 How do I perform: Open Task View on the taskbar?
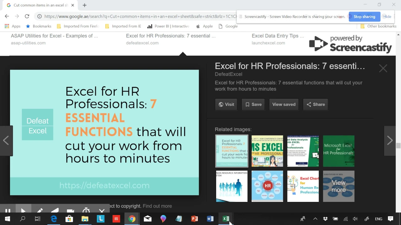[x=38, y=219]
